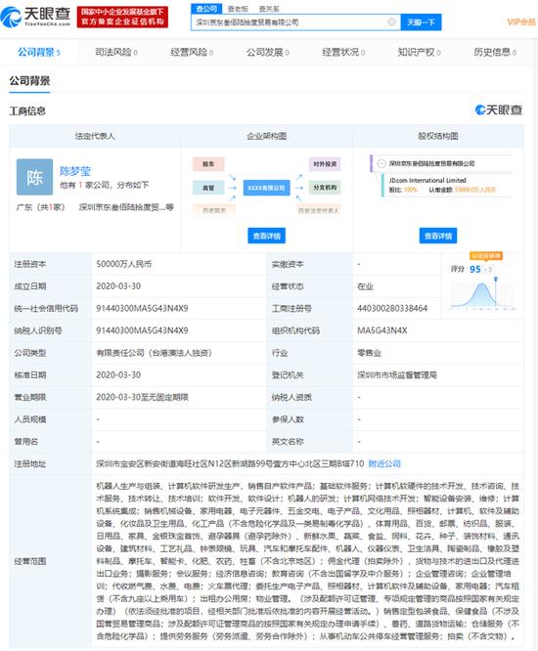Click 查看详情 under 股权结构图

pyautogui.click(x=438, y=236)
